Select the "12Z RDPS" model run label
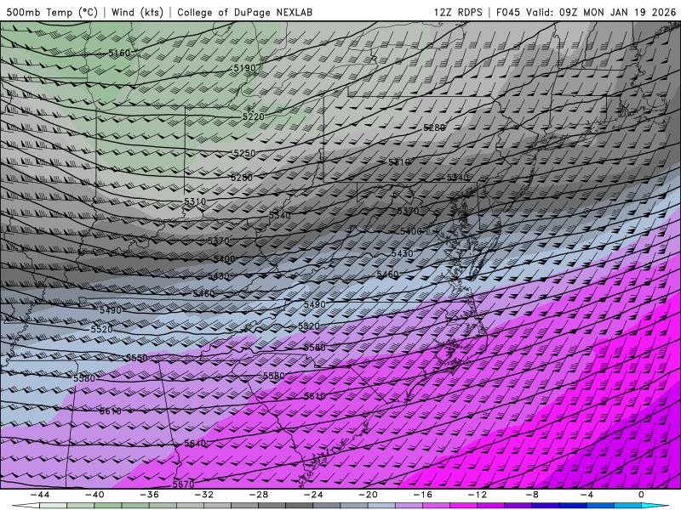The width and height of the screenshot is (681, 510). (458, 12)
